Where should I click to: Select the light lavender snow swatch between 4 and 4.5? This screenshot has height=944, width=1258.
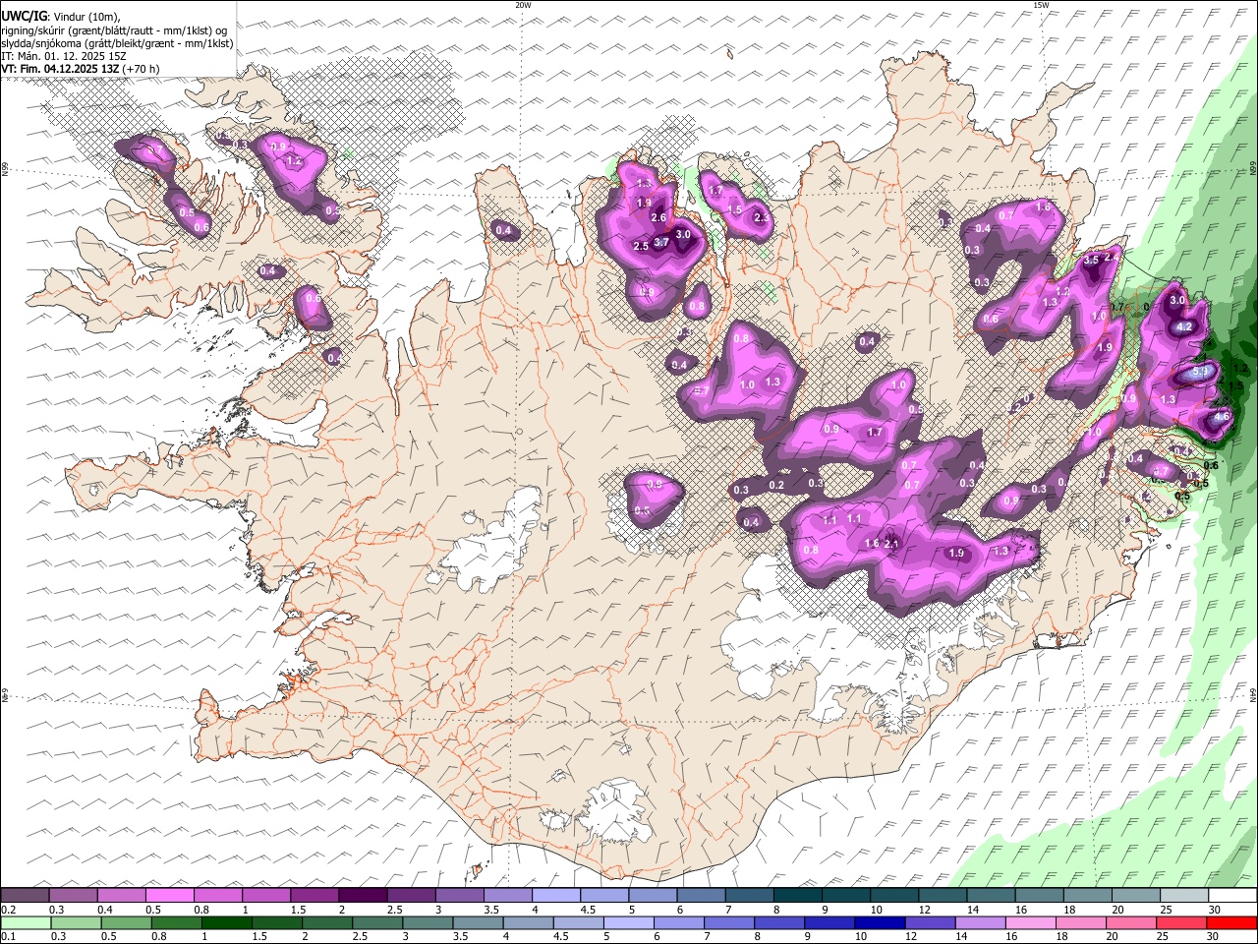(554, 895)
